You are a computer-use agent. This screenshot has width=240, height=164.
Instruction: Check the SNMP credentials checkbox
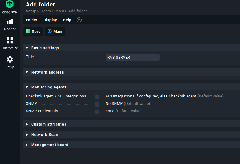tap(97, 112)
